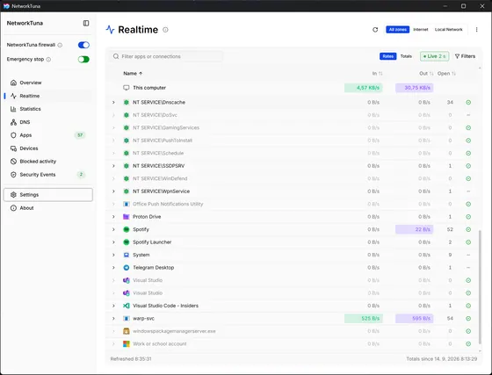
Task: Click the System app icon
Action: point(127,255)
